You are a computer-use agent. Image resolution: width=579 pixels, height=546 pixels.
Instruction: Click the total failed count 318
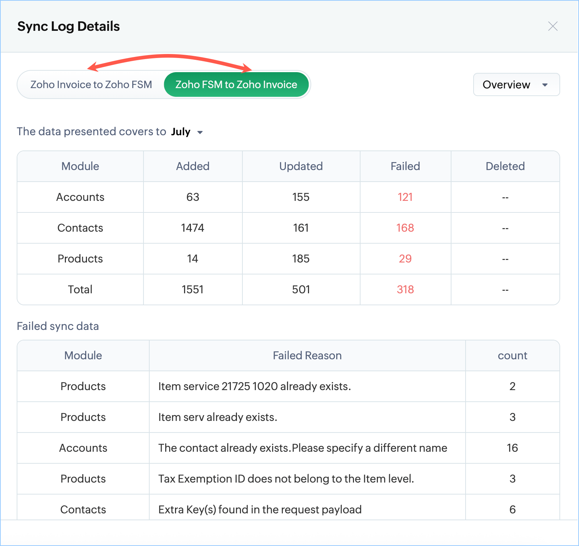(x=405, y=289)
